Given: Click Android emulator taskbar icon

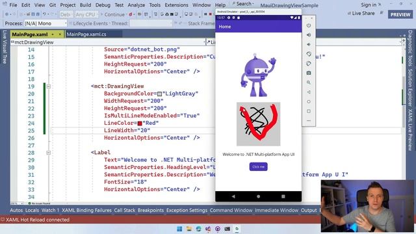Looking at the screenshot, I should click(237, 229).
